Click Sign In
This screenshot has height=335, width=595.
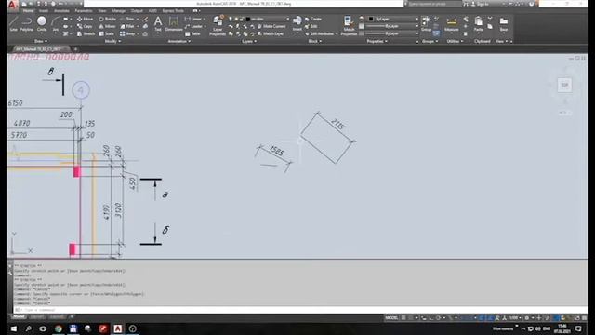coord(480,4)
